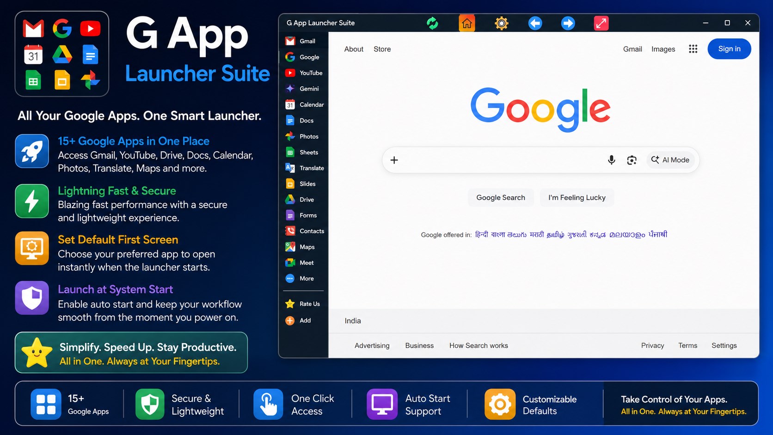Image resolution: width=773 pixels, height=435 pixels.
Task: Click the Gmail link at top right
Action: pyautogui.click(x=632, y=49)
